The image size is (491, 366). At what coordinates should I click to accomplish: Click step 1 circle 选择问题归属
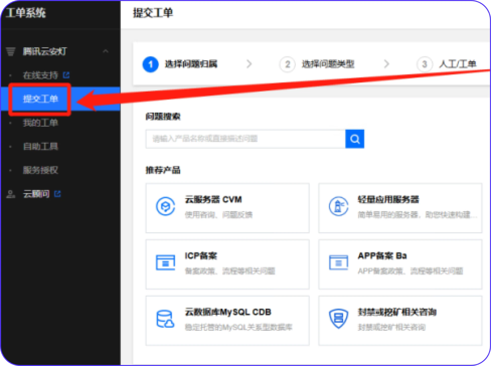point(150,64)
